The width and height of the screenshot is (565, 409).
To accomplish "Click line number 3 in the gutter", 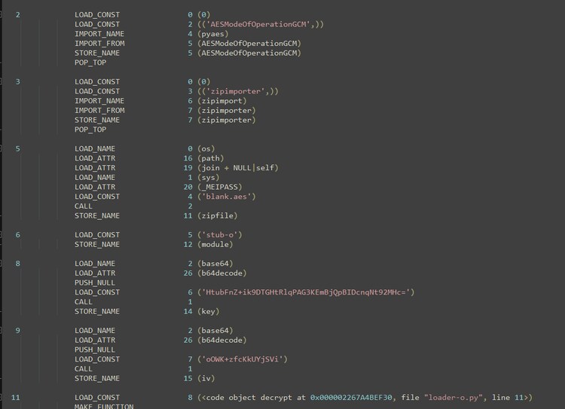I will coord(18,81).
